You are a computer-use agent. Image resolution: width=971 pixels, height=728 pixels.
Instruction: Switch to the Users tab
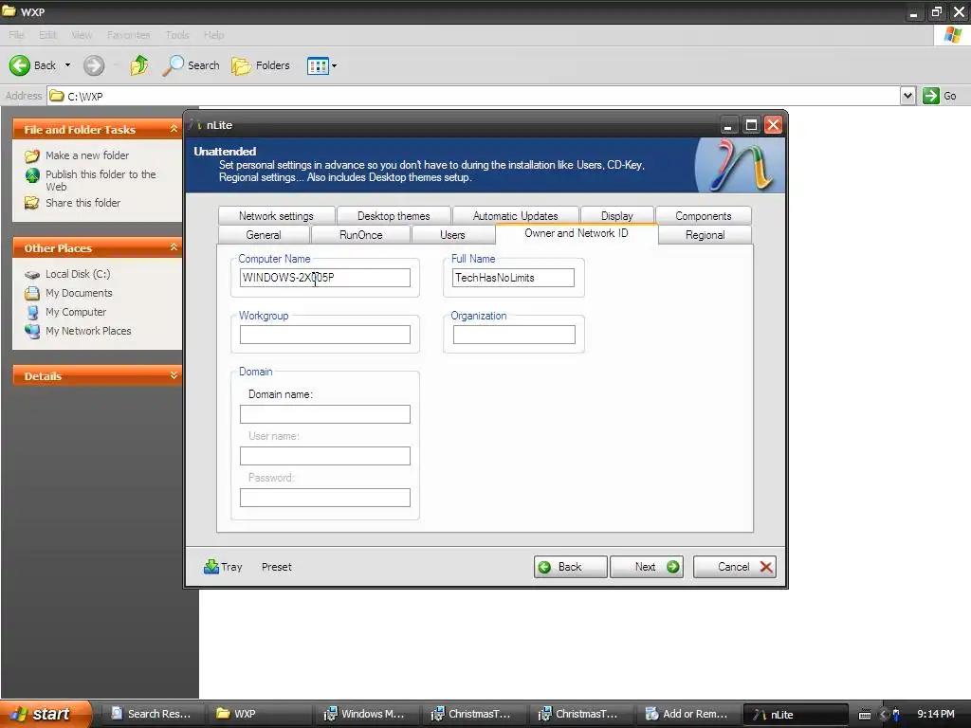click(452, 235)
